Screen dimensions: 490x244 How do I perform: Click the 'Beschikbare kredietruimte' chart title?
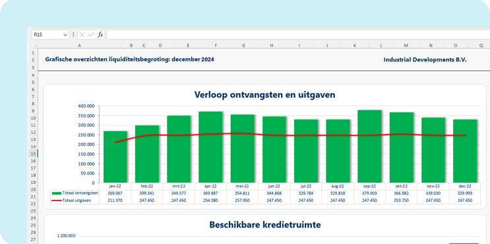265,225
